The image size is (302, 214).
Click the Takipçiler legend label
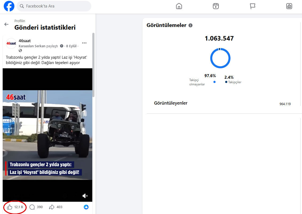coord(235,82)
